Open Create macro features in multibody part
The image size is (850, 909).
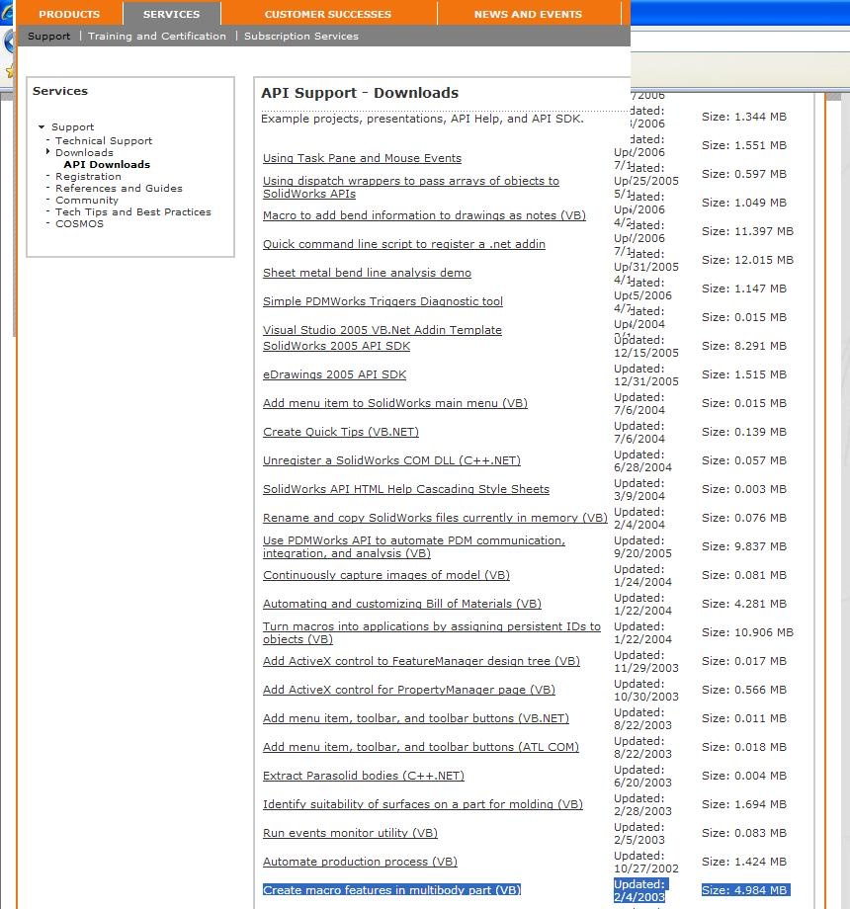pos(392,890)
